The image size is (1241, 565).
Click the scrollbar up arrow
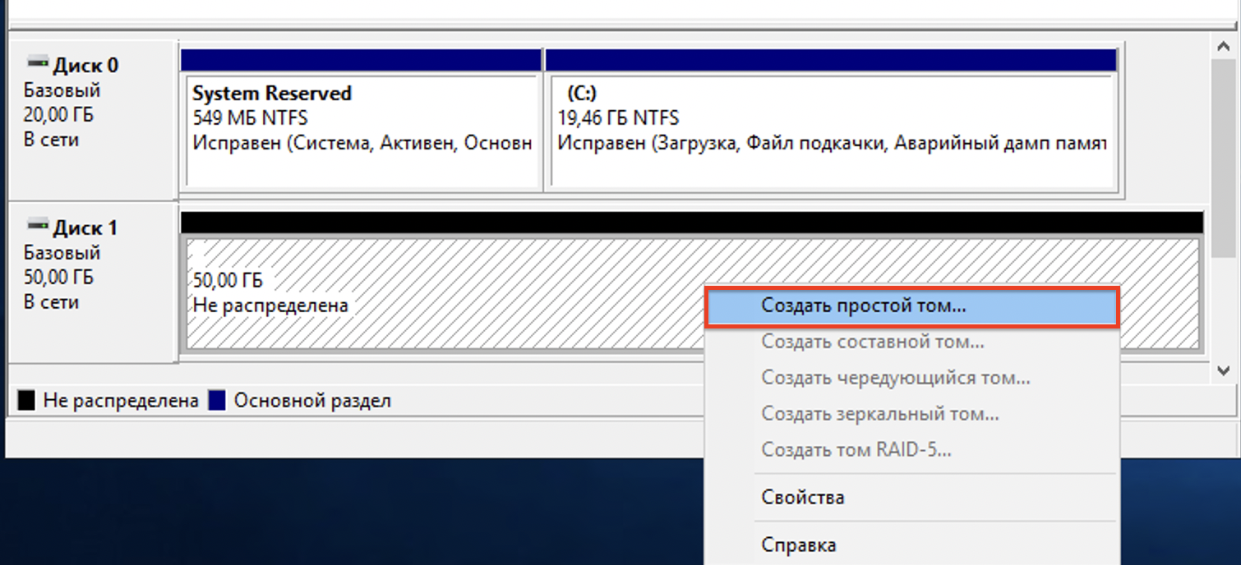pos(1223,47)
